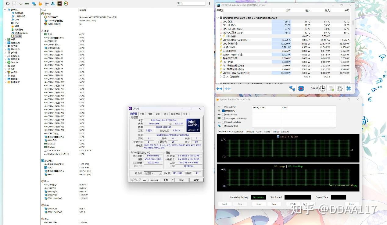This screenshot has width=387, height=225.
Task: Click the CPUID button
Action: click(x=293, y=204)
